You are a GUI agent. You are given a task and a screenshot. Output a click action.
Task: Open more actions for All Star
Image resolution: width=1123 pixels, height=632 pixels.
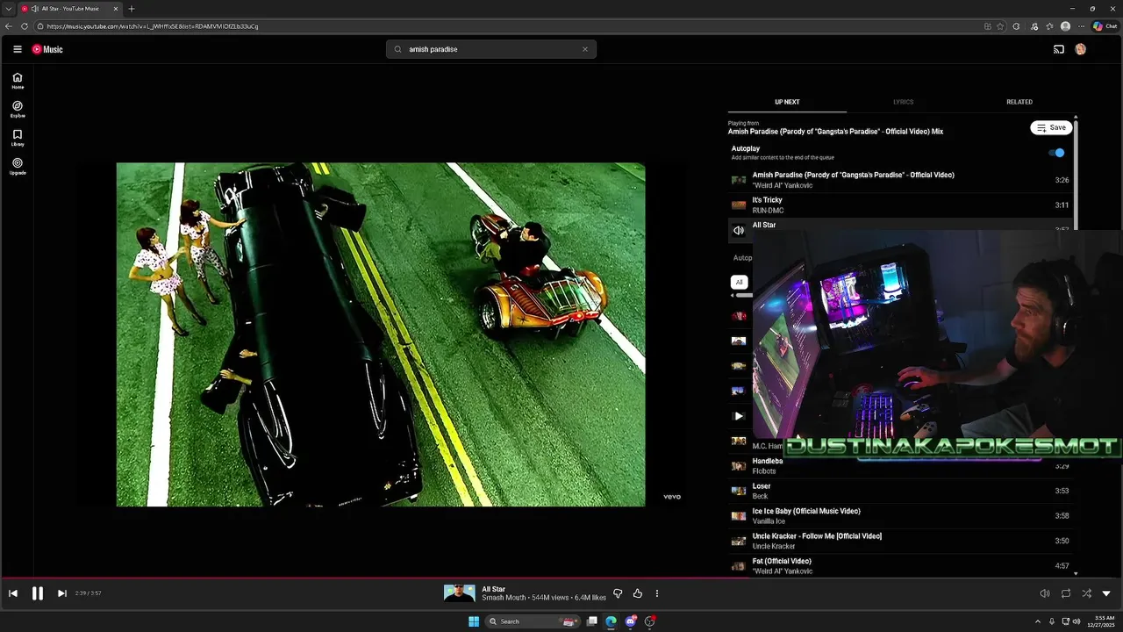coord(656,593)
